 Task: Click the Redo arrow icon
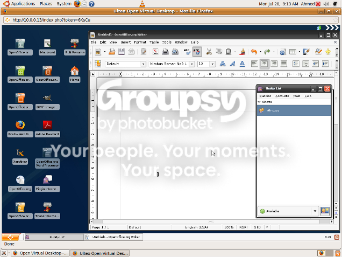[x=267, y=52]
